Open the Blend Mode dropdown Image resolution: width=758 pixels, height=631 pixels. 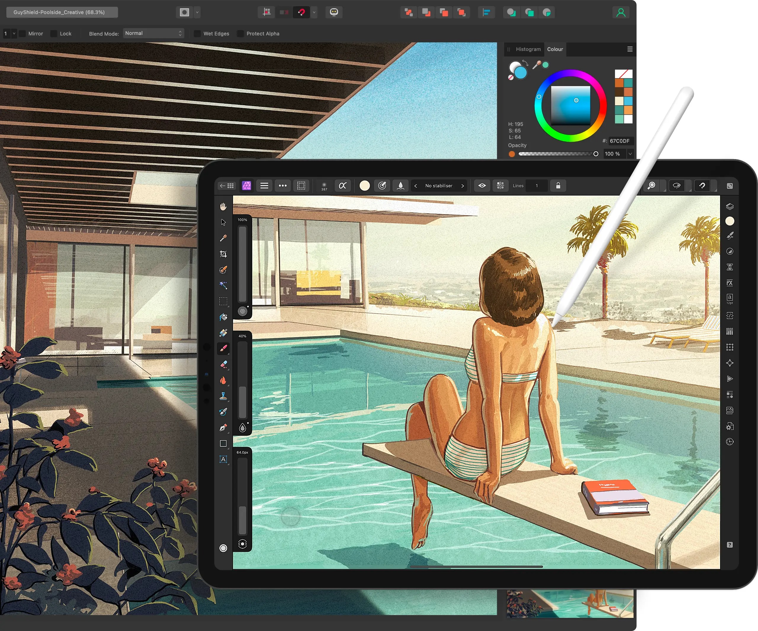pyautogui.click(x=153, y=33)
